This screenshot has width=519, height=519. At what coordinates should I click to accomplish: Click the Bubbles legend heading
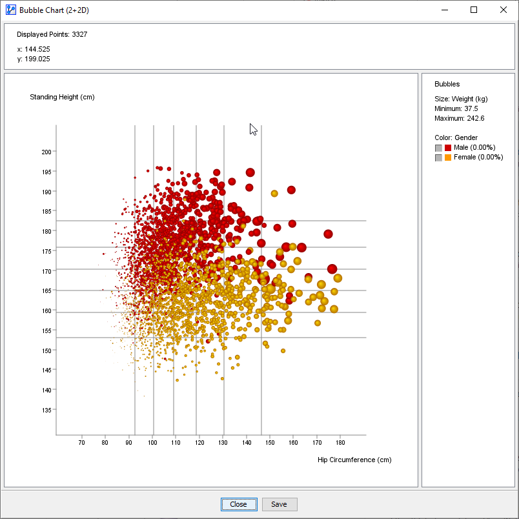coord(447,85)
